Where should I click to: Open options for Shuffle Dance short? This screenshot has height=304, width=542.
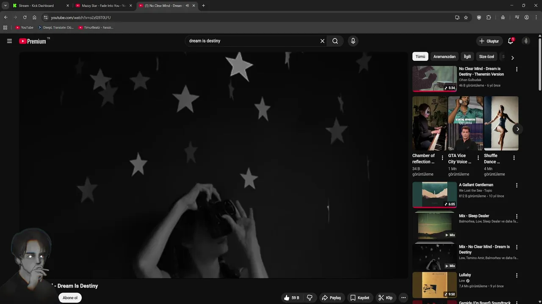[x=514, y=158]
